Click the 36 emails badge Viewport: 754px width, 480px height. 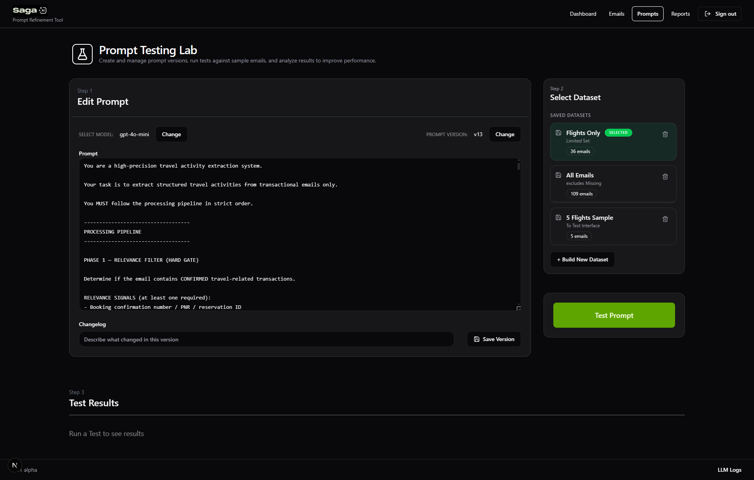[580, 151]
